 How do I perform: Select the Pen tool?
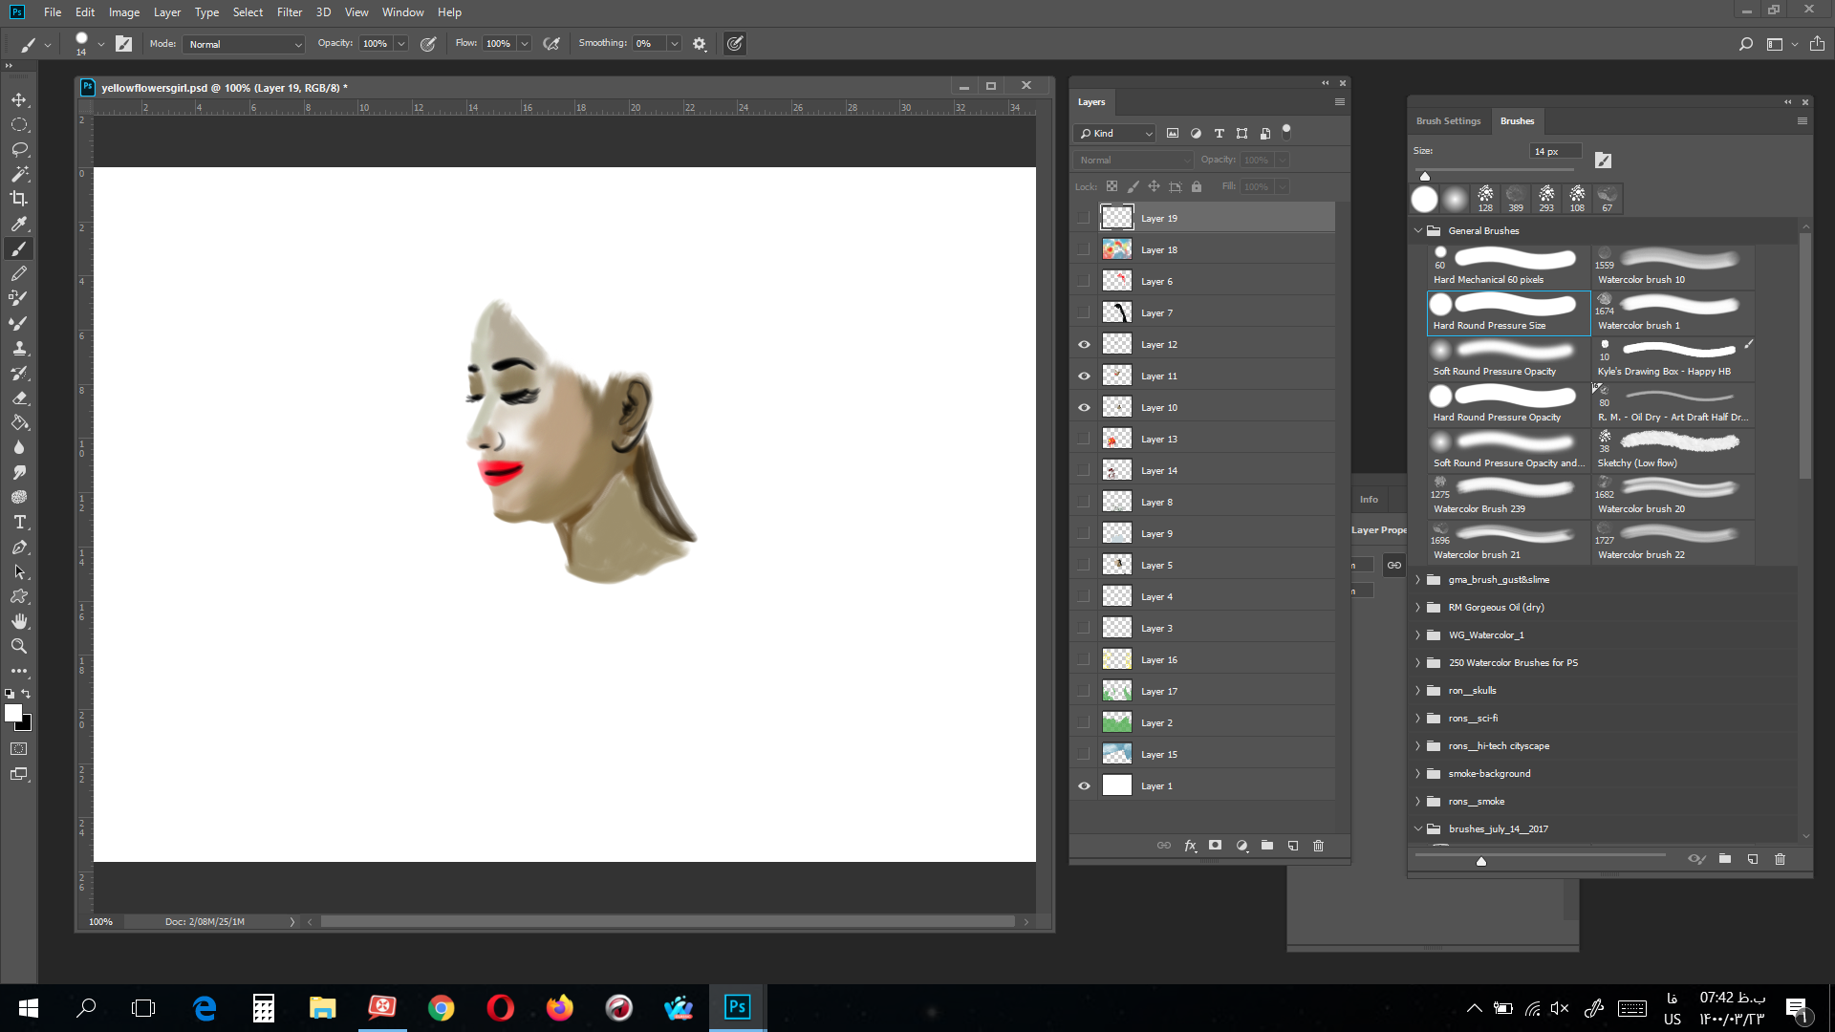(19, 548)
